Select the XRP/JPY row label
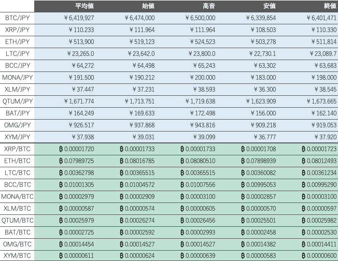The height and width of the screenshot is (261, 338). tap(17, 30)
